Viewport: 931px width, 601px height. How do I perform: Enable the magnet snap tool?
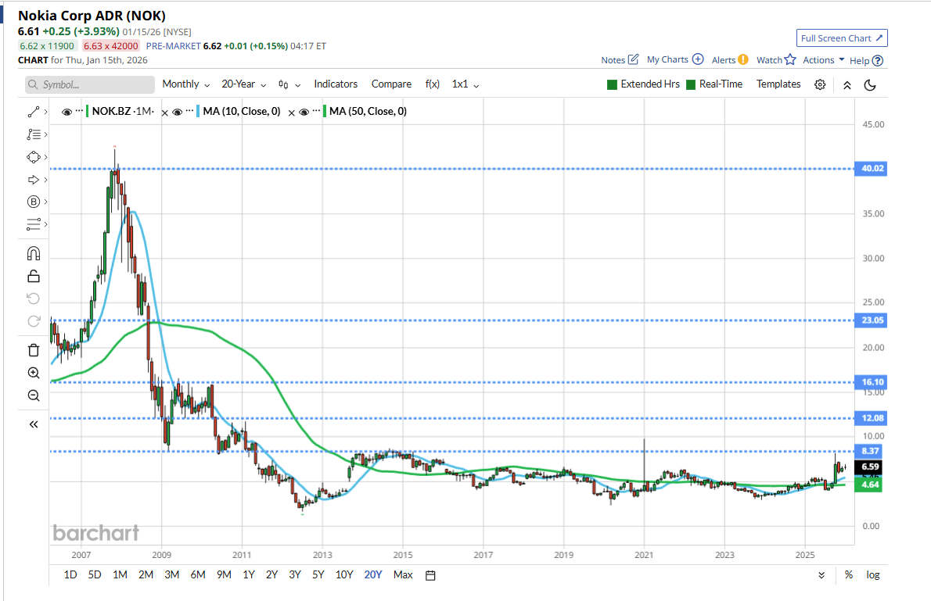(x=33, y=253)
